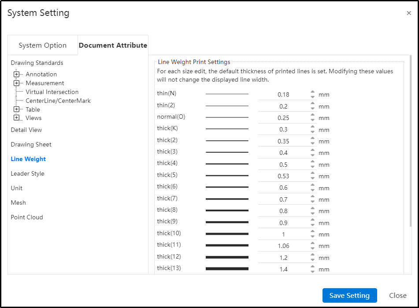Click the thin(2) value field 0.2
The height and width of the screenshot is (308, 419).
(x=284, y=106)
